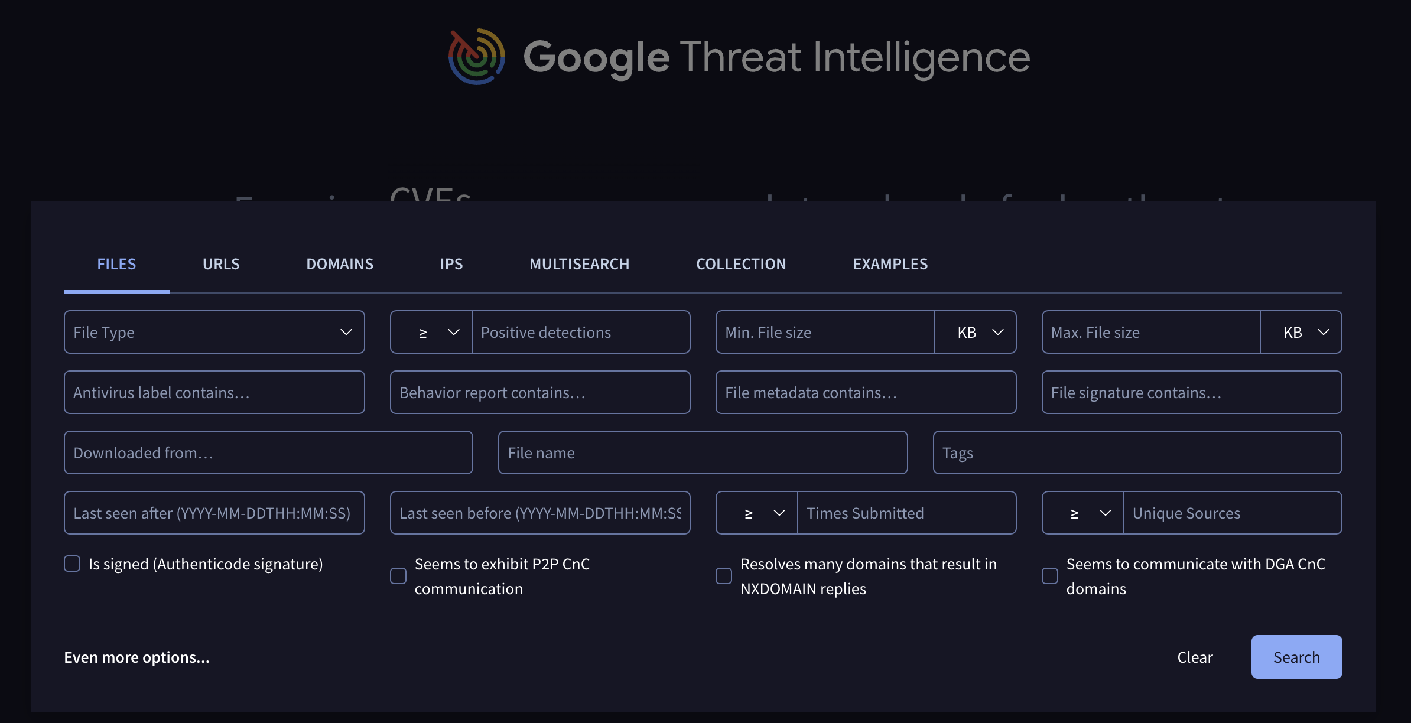1411x723 pixels.
Task: Open Times Submitted comparison operator dropdown
Action: coord(757,513)
